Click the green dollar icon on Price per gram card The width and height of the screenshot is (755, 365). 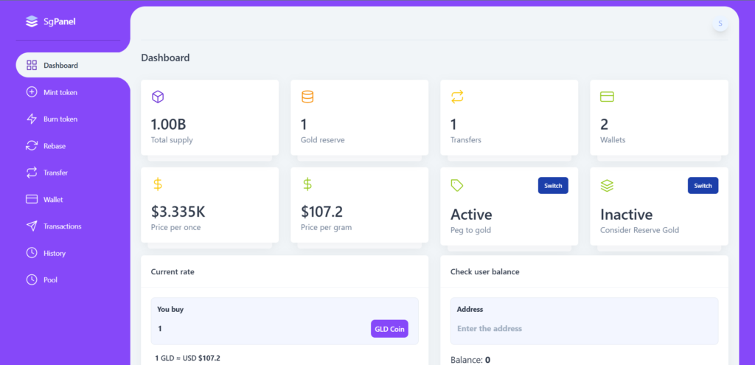[307, 184]
